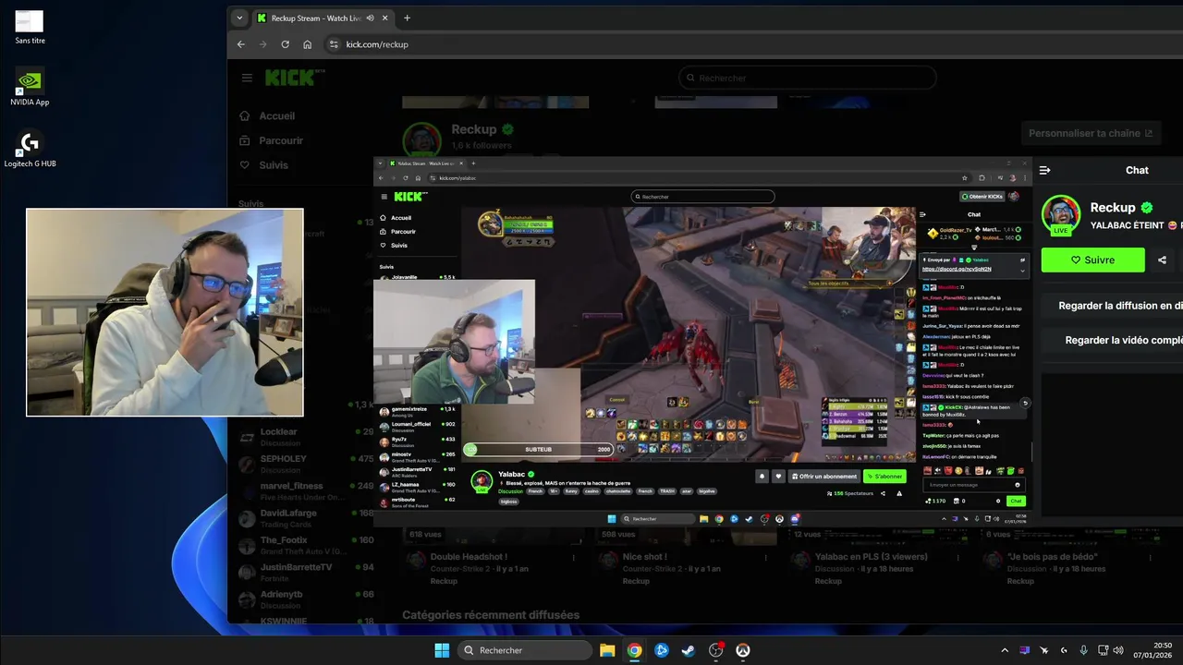Collapse the Chat panel
Viewport: 1183px width, 665px height.
1044,170
